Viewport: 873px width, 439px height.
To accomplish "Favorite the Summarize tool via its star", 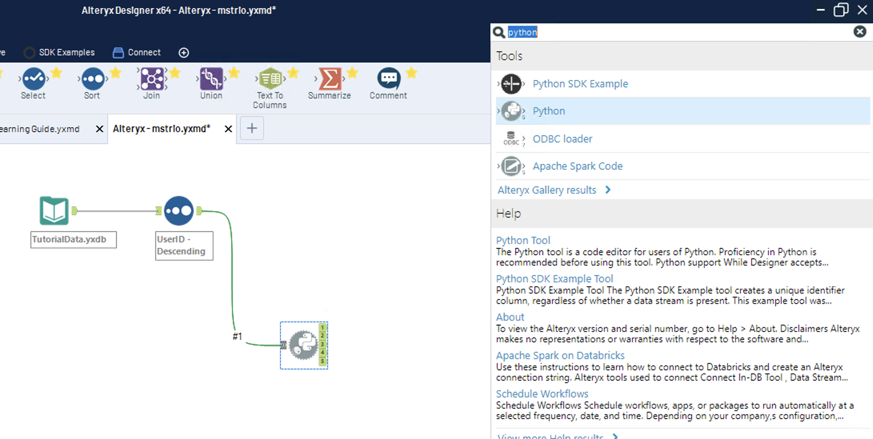I will coord(352,73).
